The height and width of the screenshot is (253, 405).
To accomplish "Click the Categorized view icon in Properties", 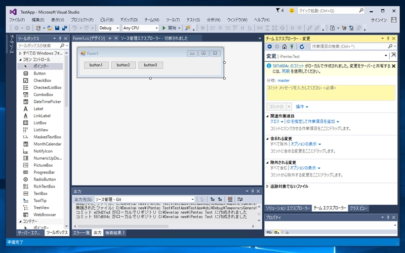I will 269,232.
